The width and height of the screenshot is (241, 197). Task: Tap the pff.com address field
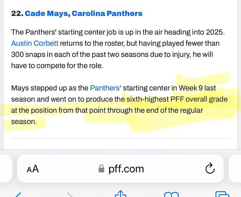[125, 169]
